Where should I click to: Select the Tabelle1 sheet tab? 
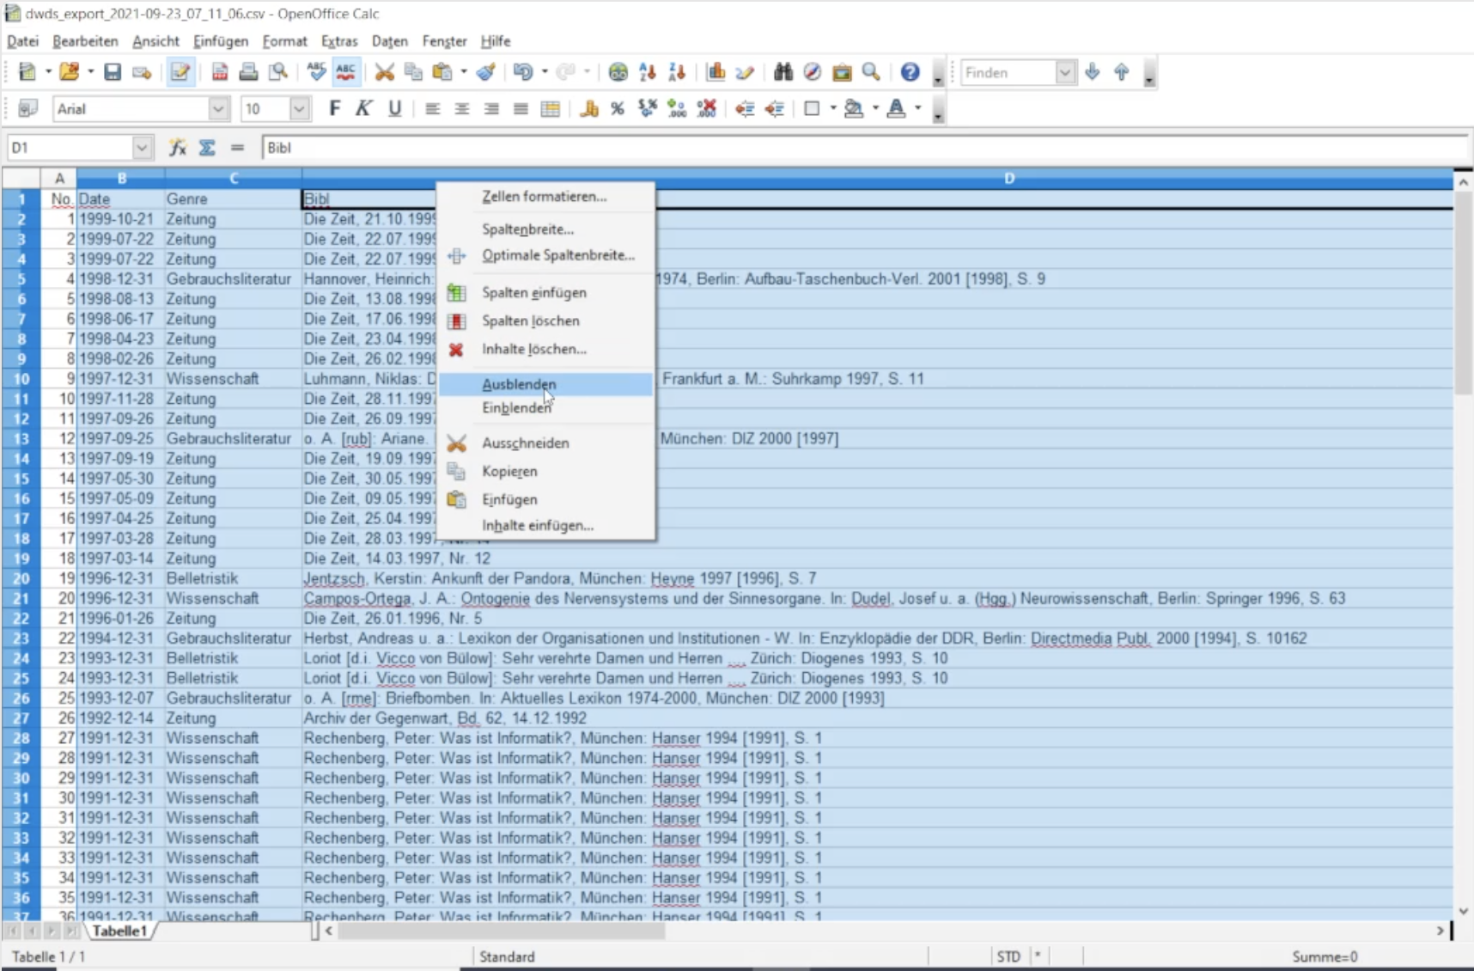pos(119,931)
